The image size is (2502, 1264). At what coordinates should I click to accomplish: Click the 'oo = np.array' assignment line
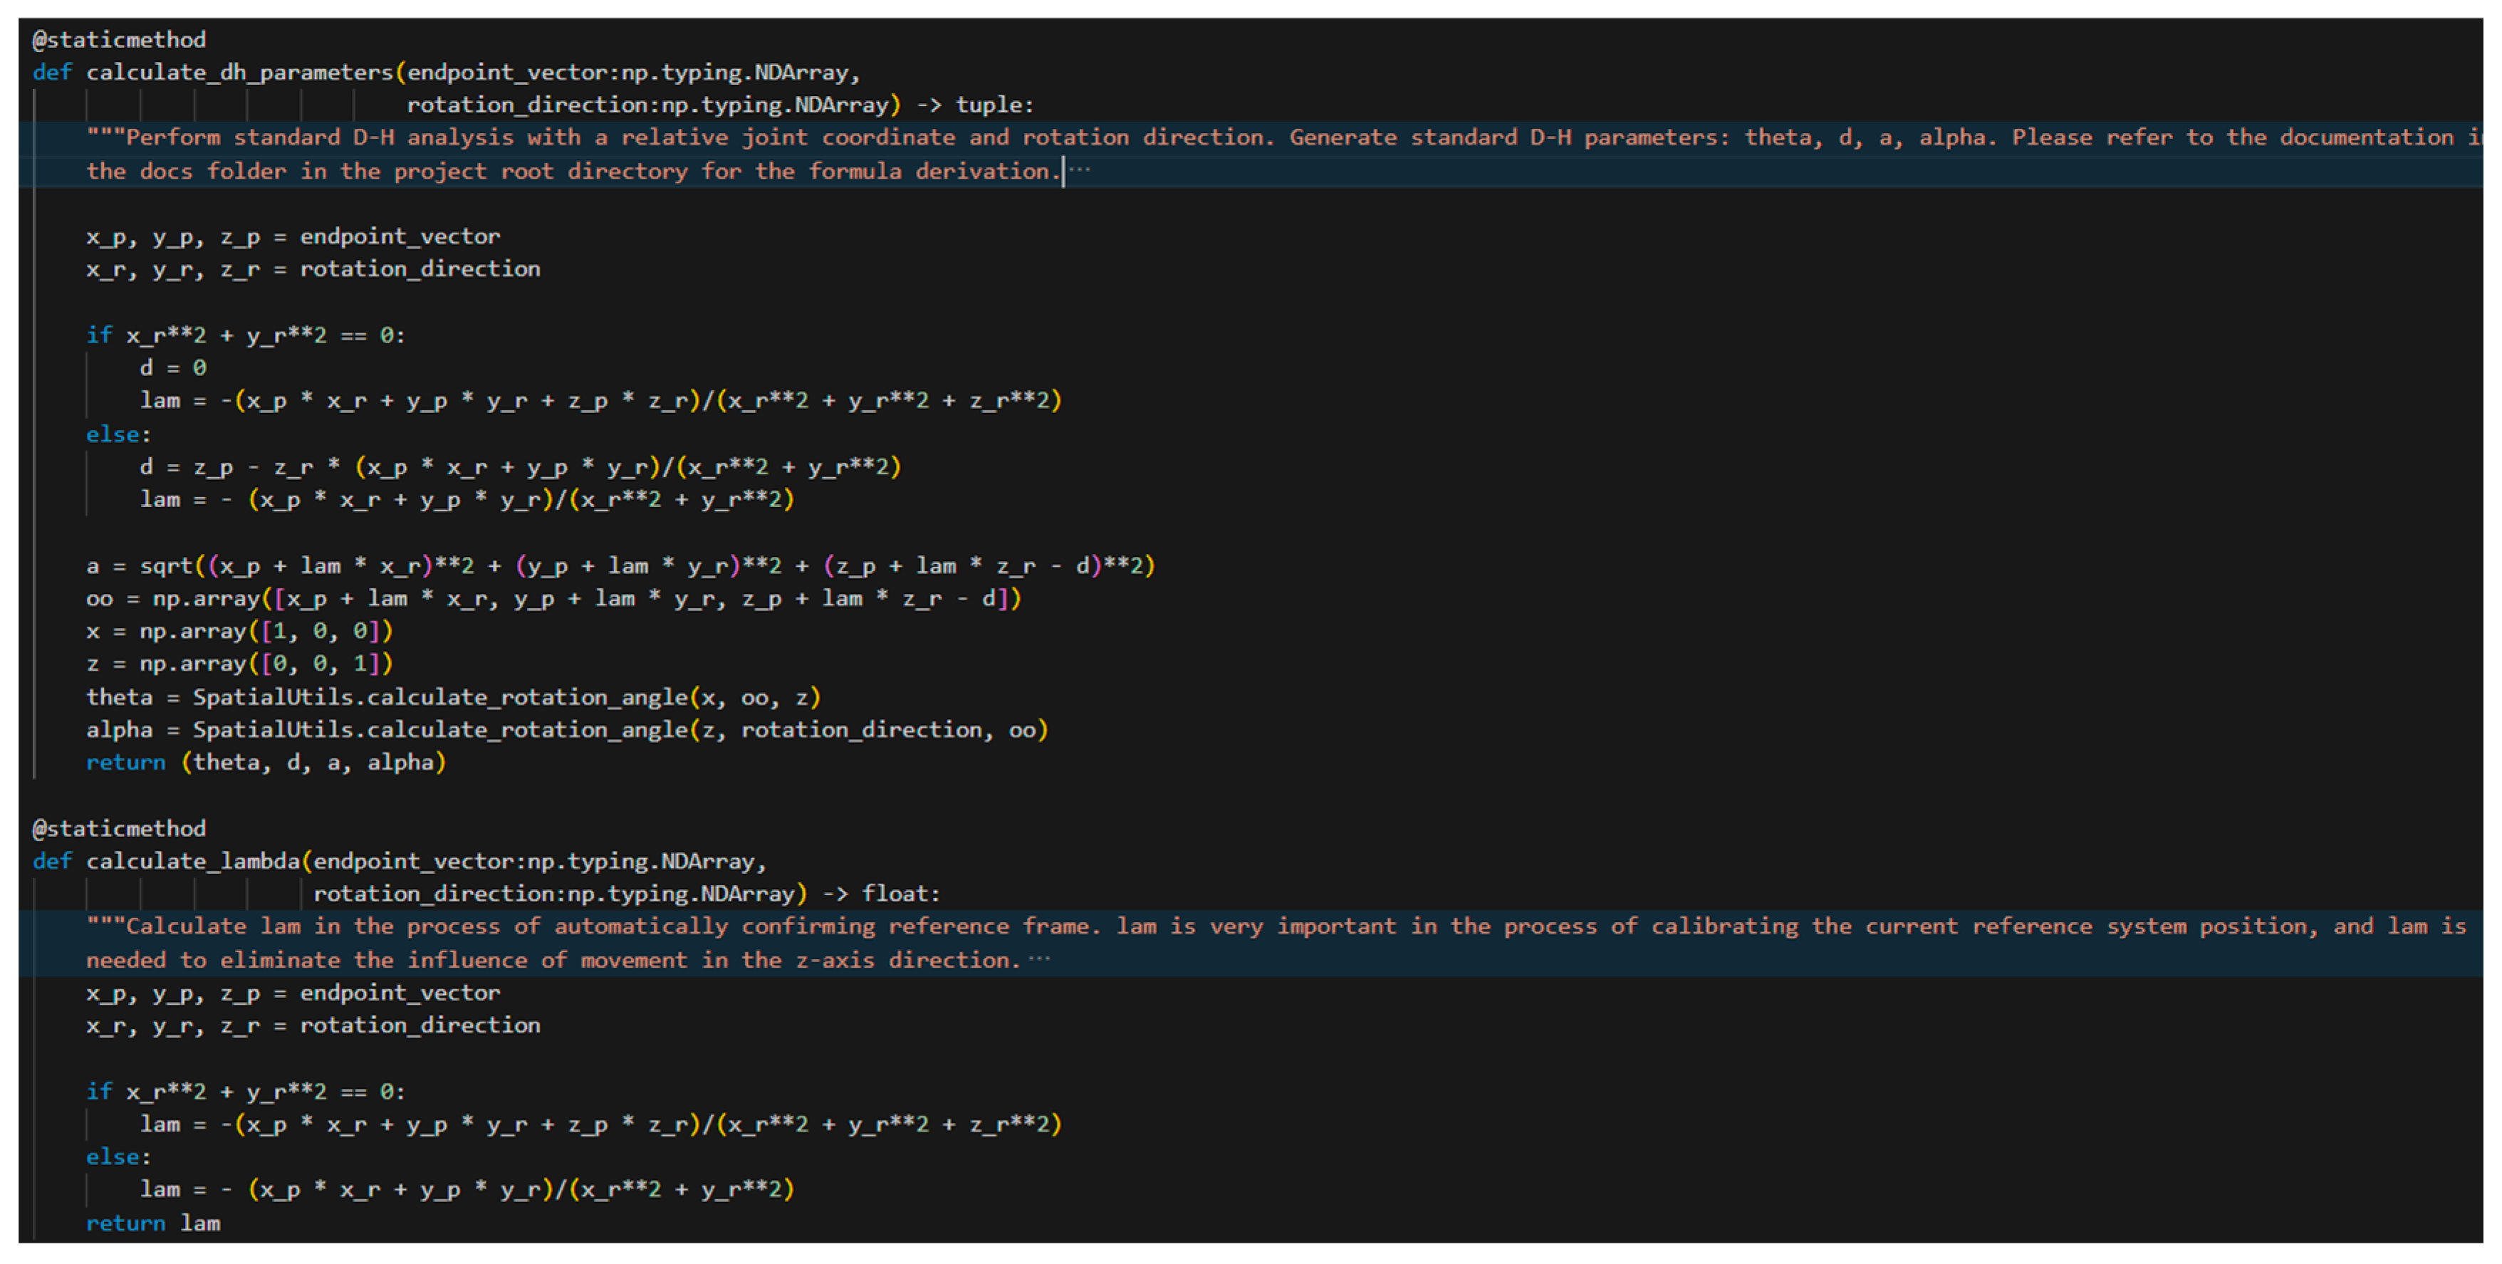point(553,598)
